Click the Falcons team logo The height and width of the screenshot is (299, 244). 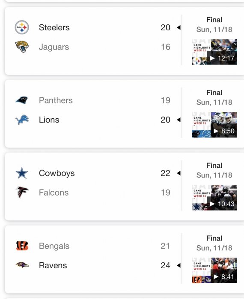click(22, 192)
